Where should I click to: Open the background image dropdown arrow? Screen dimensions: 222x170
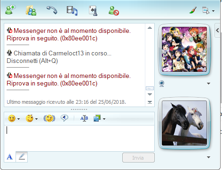pos(104,119)
